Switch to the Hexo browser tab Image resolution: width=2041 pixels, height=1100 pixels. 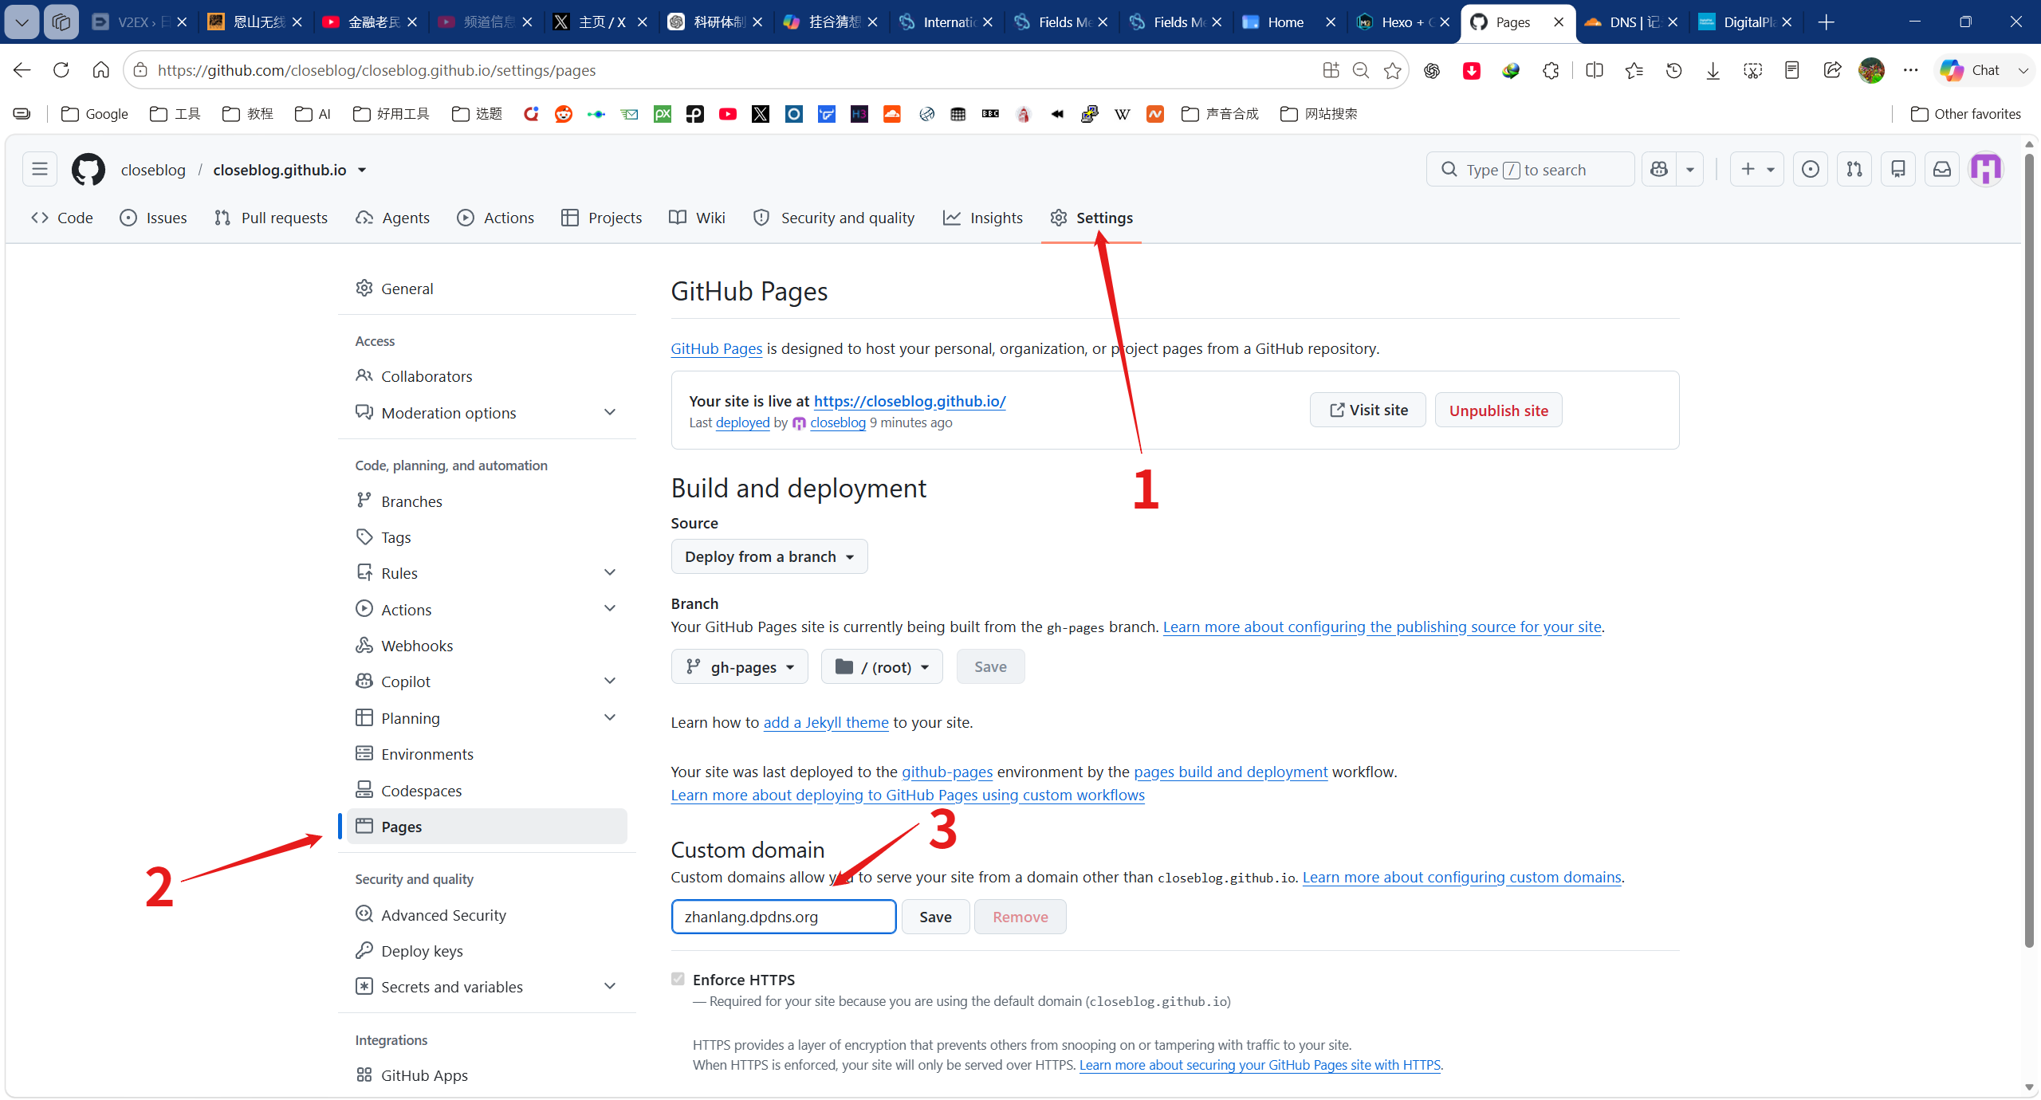point(1403,22)
